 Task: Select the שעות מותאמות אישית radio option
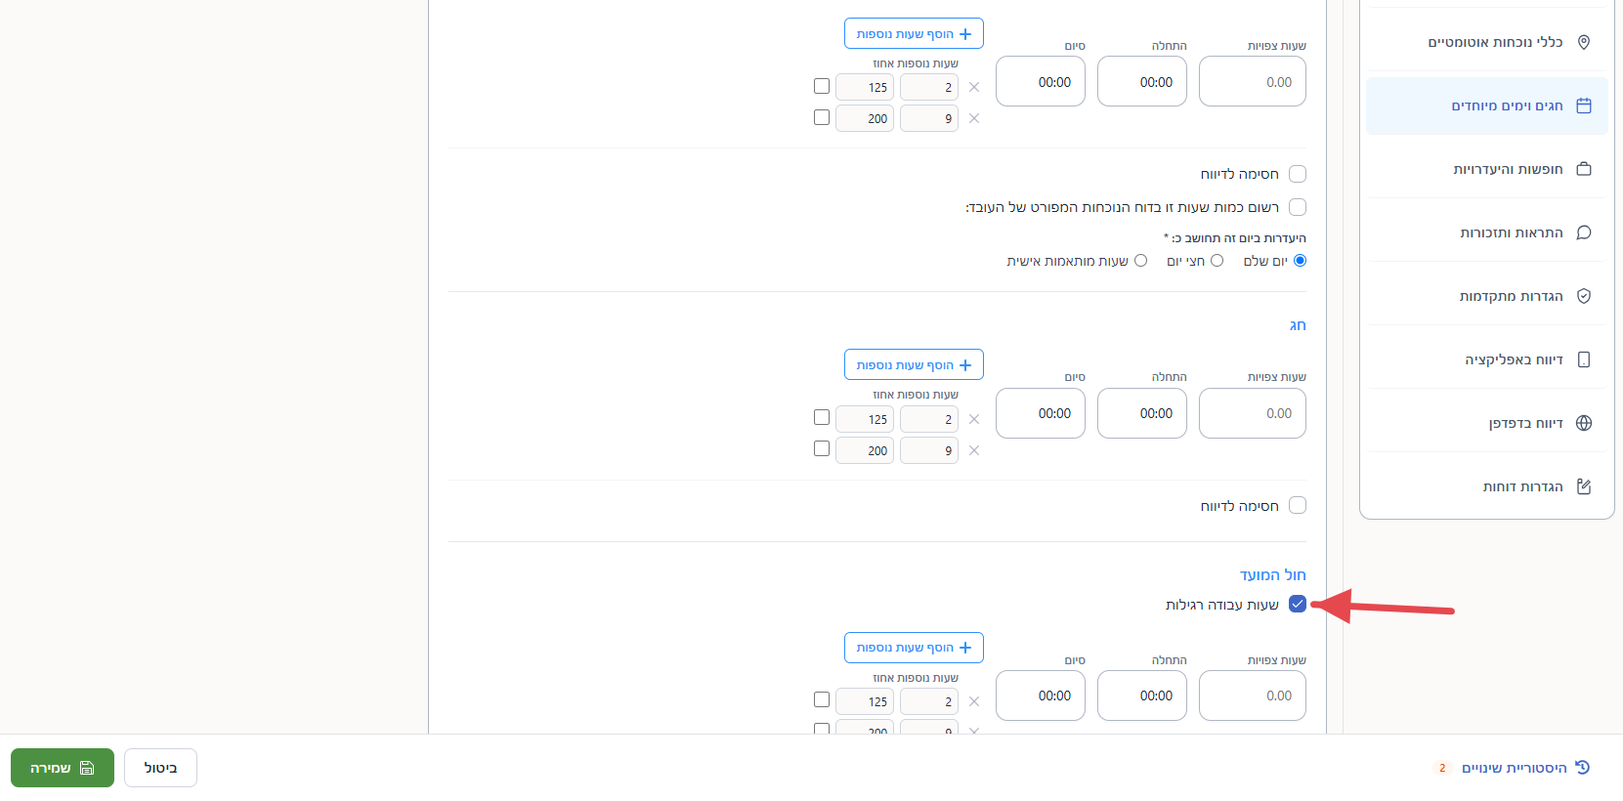(x=1140, y=261)
